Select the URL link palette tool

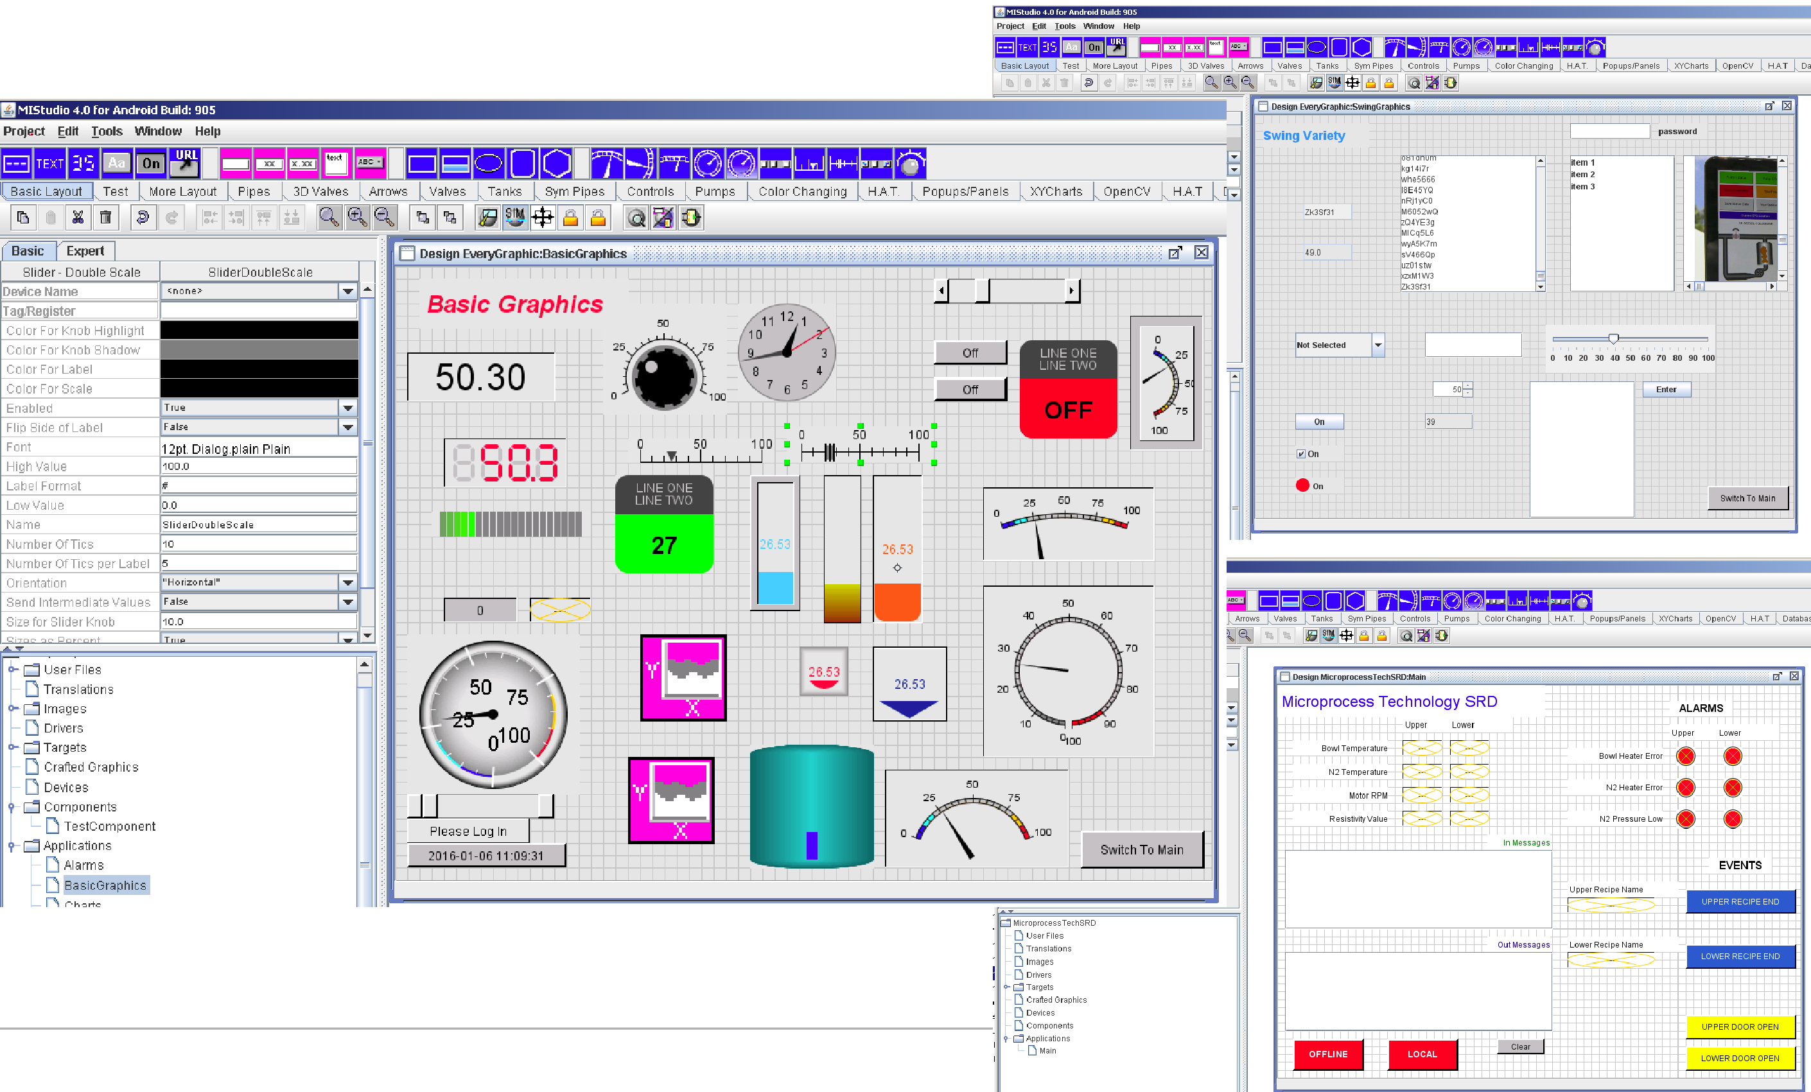point(184,163)
